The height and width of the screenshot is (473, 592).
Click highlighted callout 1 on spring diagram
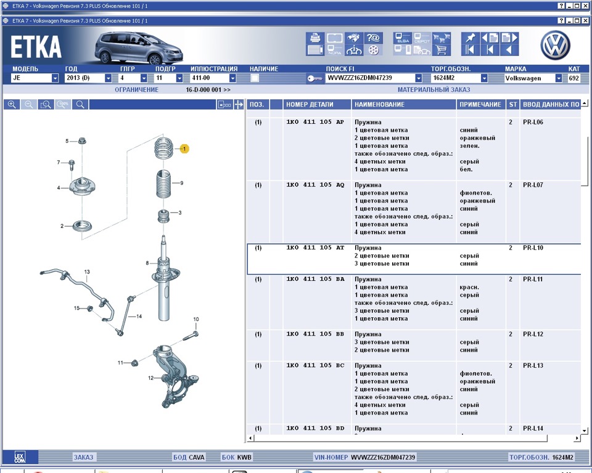pos(184,149)
